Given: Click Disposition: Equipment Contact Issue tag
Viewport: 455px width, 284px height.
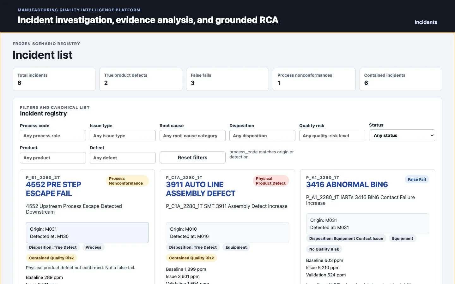Looking at the screenshot, I should (x=346, y=239).
